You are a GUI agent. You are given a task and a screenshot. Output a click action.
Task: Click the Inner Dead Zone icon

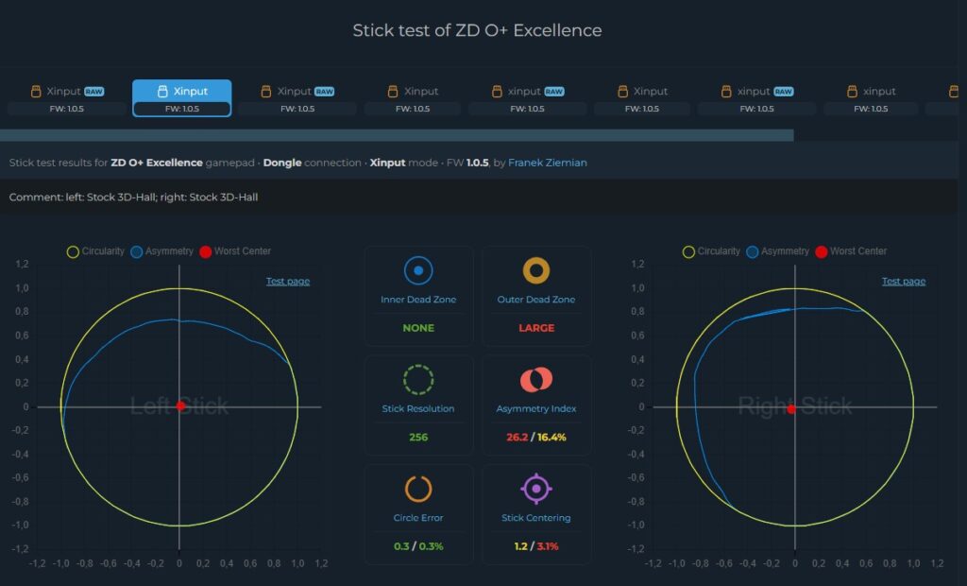(x=418, y=270)
